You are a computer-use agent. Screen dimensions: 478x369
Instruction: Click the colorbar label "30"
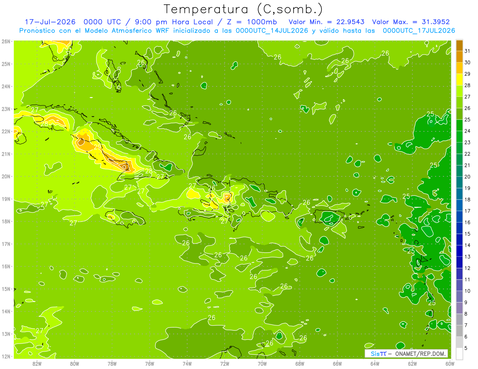coord(467,62)
